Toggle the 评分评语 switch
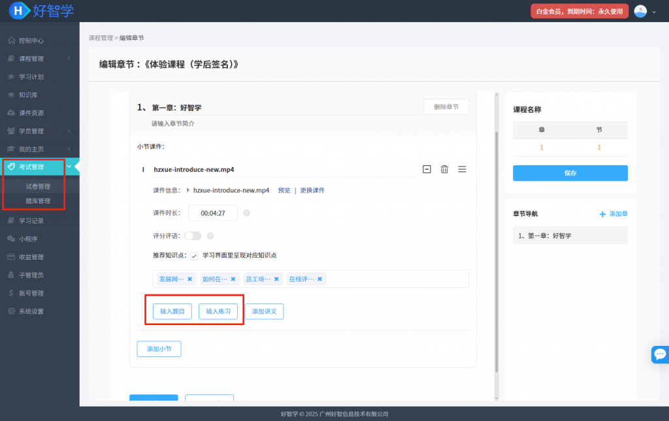This screenshot has height=421, width=669. (x=193, y=236)
